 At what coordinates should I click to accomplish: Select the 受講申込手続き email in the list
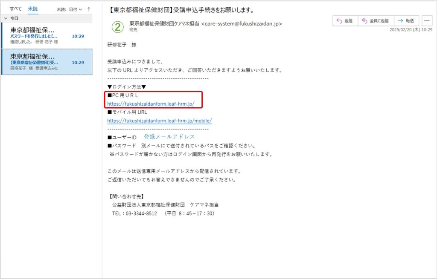pyautogui.click(x=47, y=62)
